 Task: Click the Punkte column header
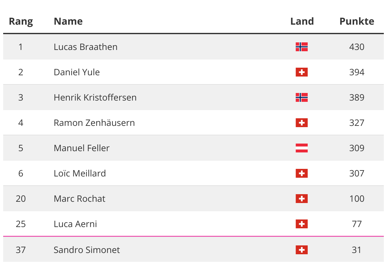tap(357, 21)
